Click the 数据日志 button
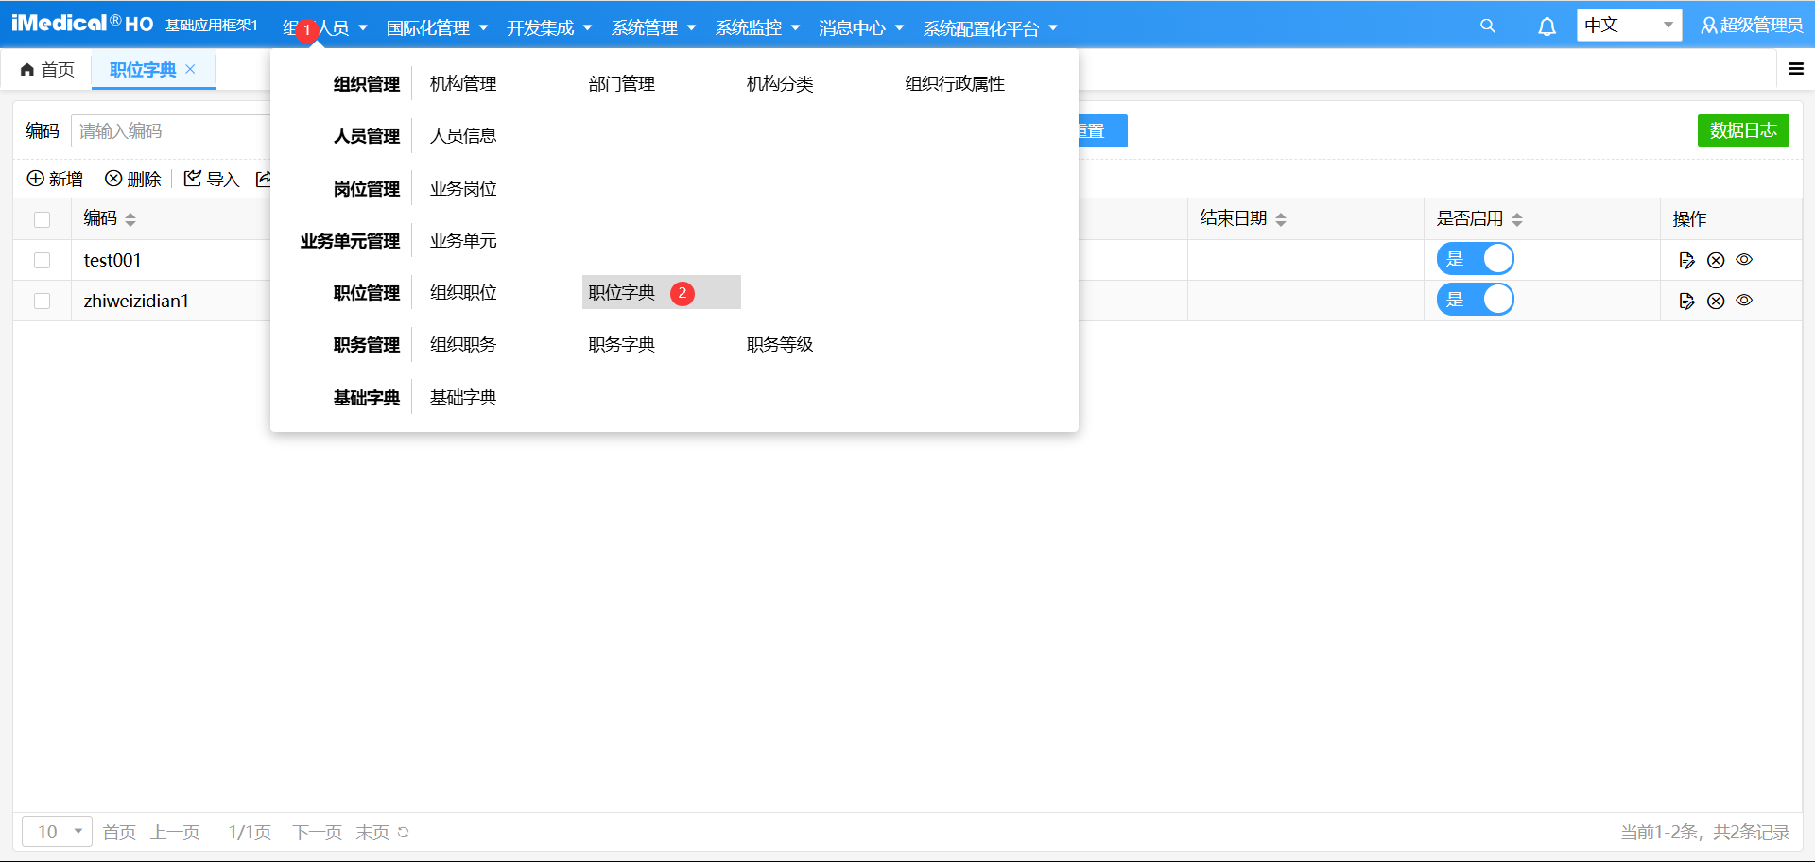This screenshot has height=862, width=1815. click(x=1743, y=130)
